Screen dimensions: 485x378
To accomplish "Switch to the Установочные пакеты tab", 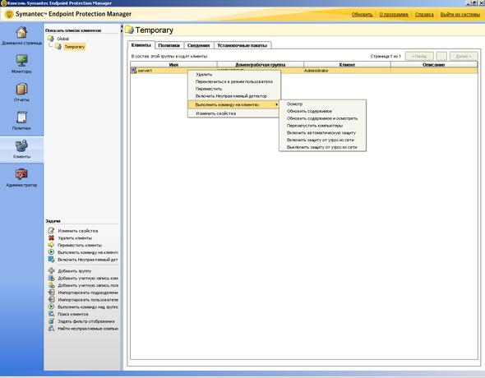I will pyautogui.click(x=242, y=45).
